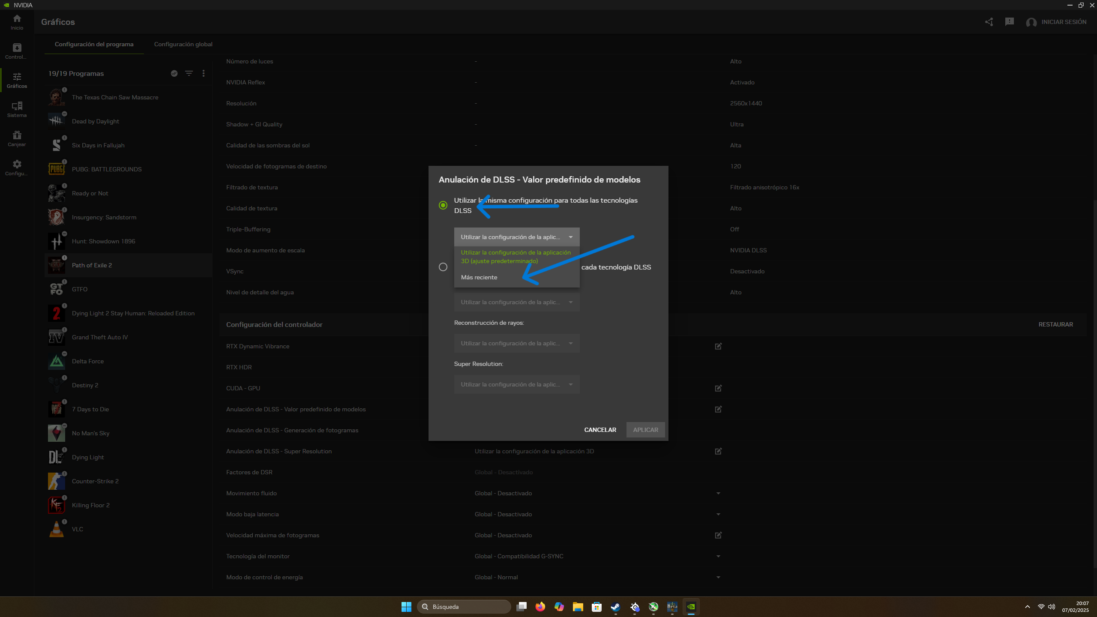Edit RTX Dynamic Vibrance setting icon

[x=718, y=346]
